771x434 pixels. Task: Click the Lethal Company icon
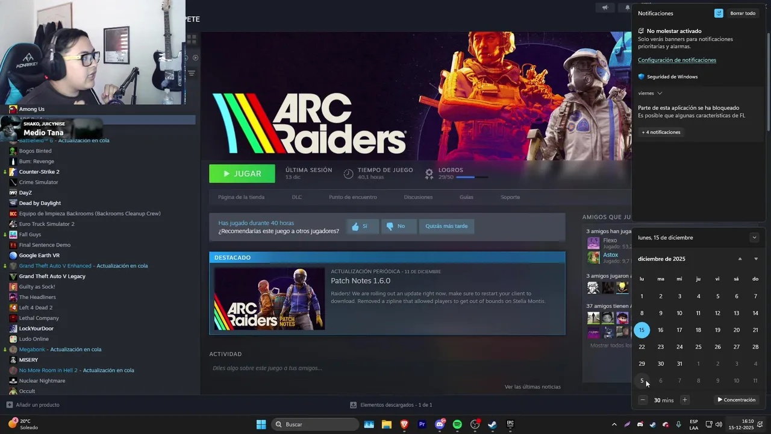pyautogui.click(x=13, y=318)
